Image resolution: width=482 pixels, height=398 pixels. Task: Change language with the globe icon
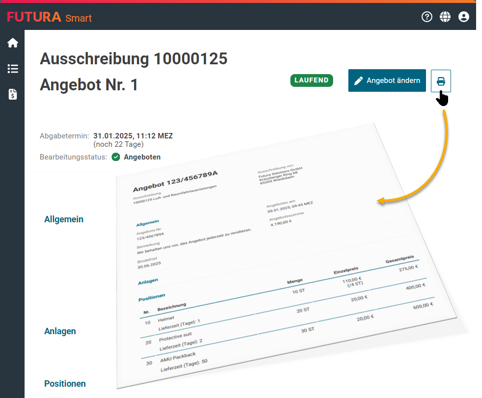445,17
